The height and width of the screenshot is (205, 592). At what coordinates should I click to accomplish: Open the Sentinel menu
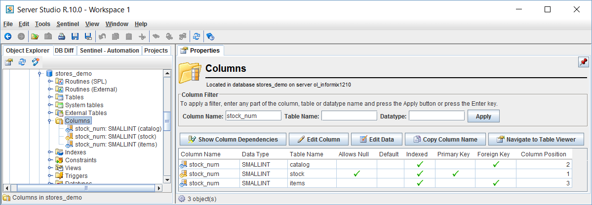(68, 24)
